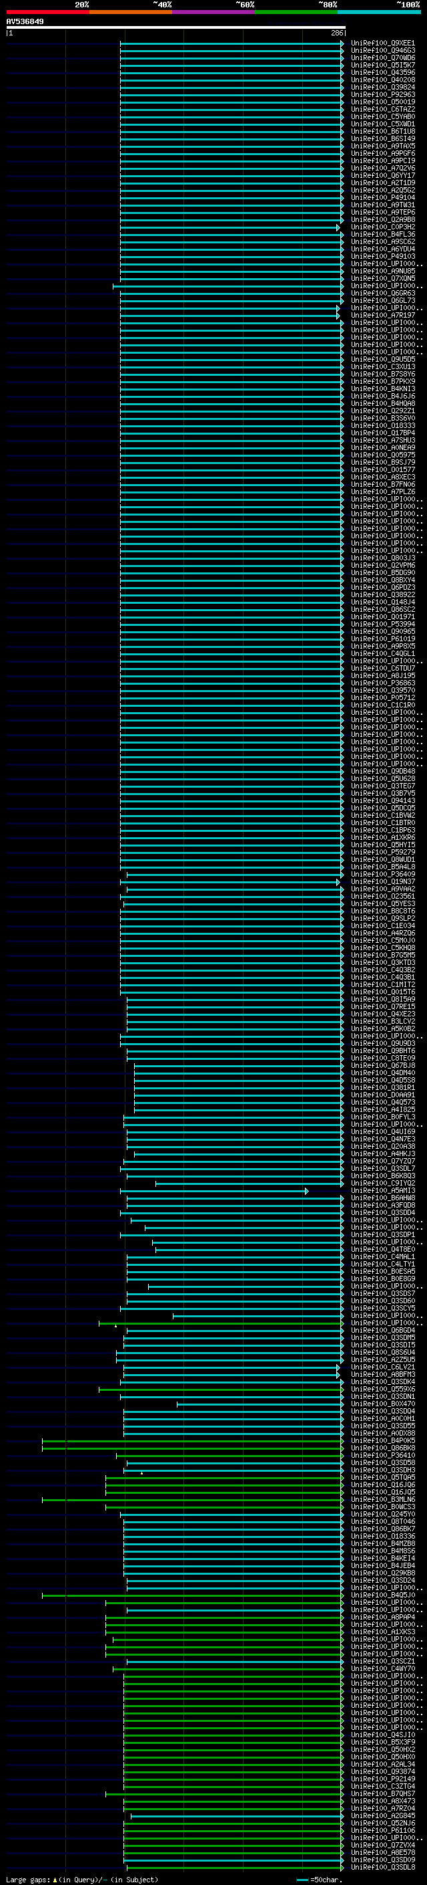
Task: Select hit UniRef100_B7G5M5
Action: click(382, 955)
